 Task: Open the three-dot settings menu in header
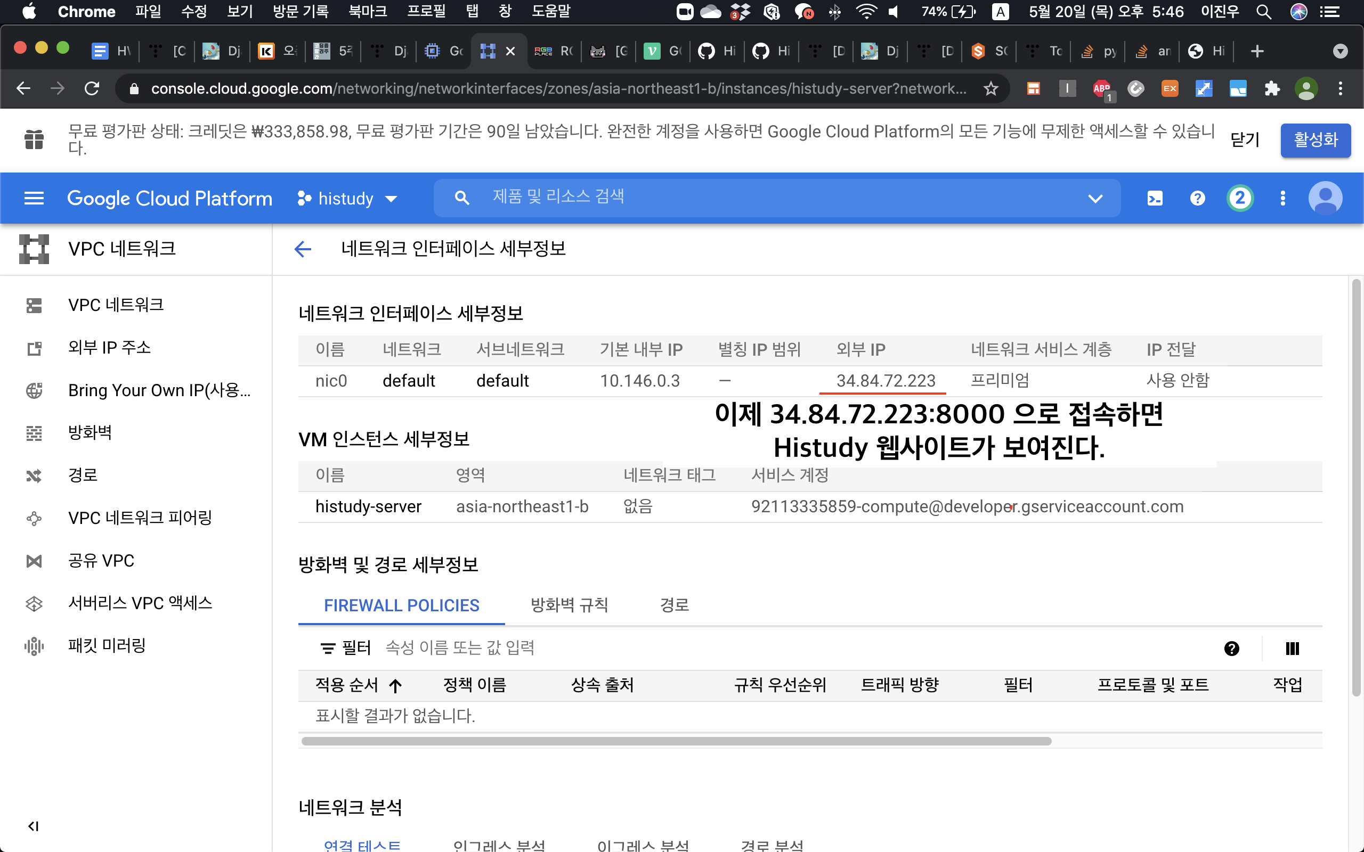click(x=1283, y=198)
